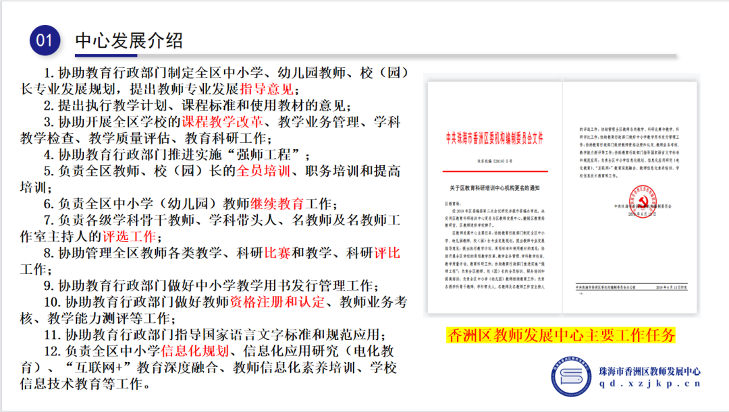Click the phrase 教师信息化素养培训 in item 12
Viewport: 729px width, 412px height.
pos(295,368)
